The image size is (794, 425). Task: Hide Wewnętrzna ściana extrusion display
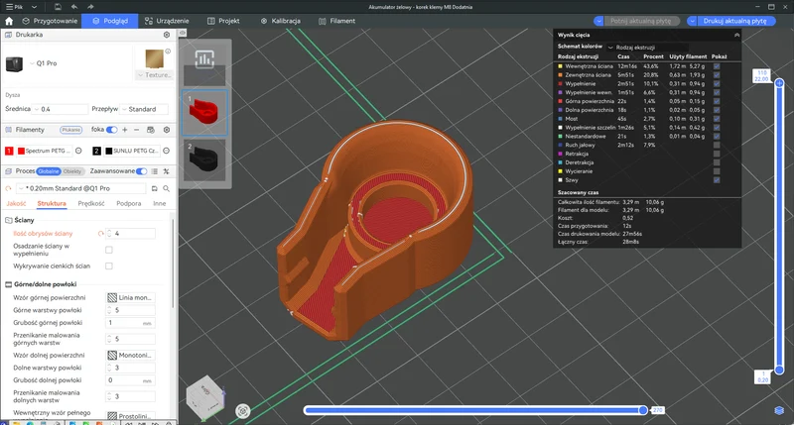click(717, 66)
